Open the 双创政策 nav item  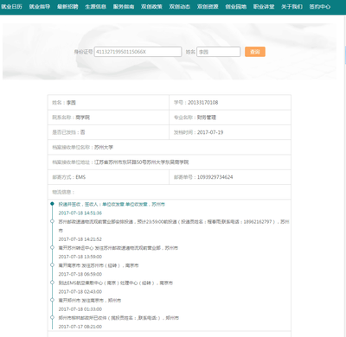pyautogui.click(x=151, y=7)
